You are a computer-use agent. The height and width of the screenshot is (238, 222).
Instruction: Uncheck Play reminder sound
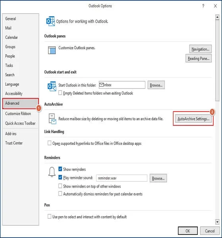60,177
